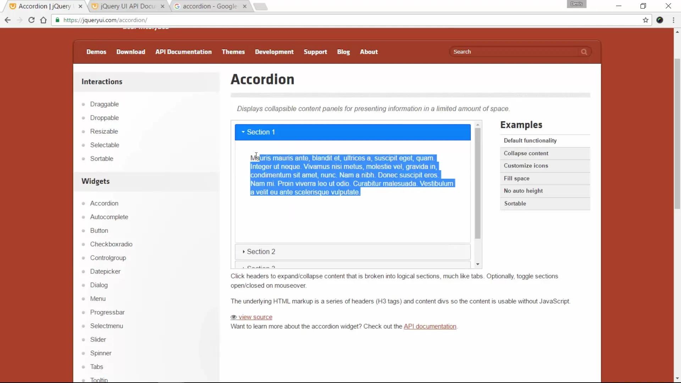Bookmark page with star icon
Image resolution: width=681 pixels, height=383 pixels.
[x=646, y=20]
